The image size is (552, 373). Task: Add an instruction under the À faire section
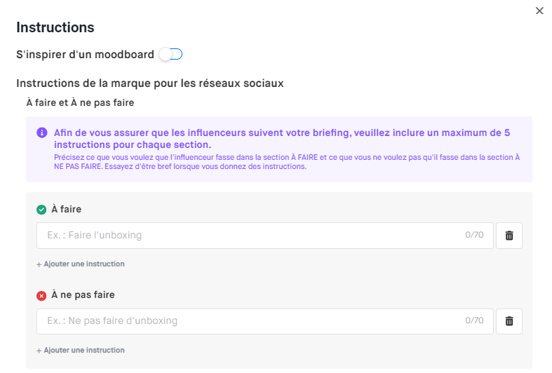tap(81, 264)
